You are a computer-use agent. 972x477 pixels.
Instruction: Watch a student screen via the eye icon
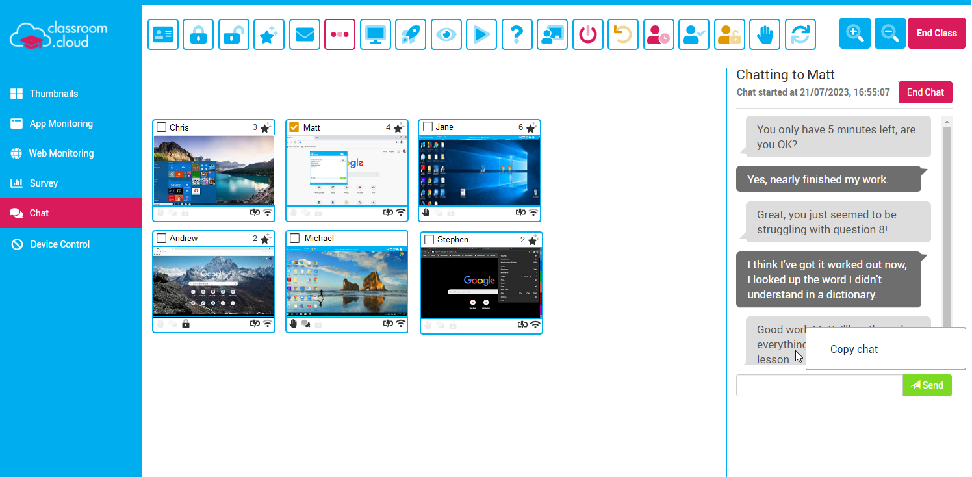pos(446,34)
